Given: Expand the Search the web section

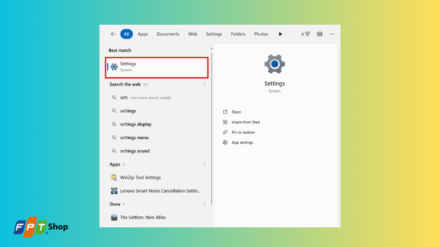Looking at the screenshot, I should click(x=204, y=85).
